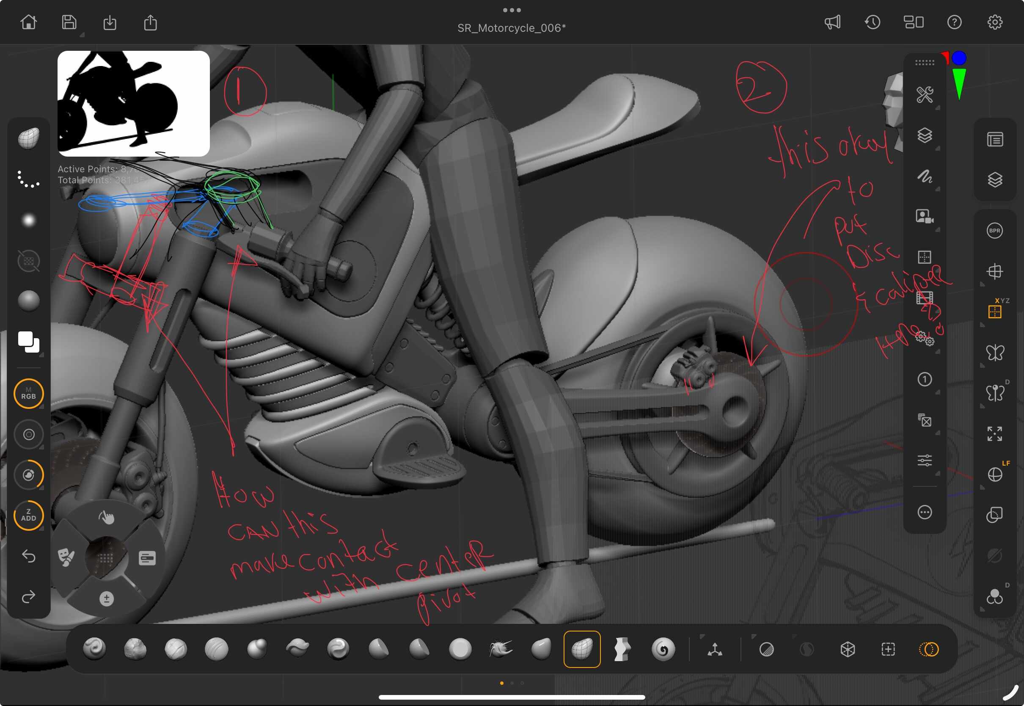
Task: Open the three-dot overflow menu in right toolbar
Action: [925, 513]
